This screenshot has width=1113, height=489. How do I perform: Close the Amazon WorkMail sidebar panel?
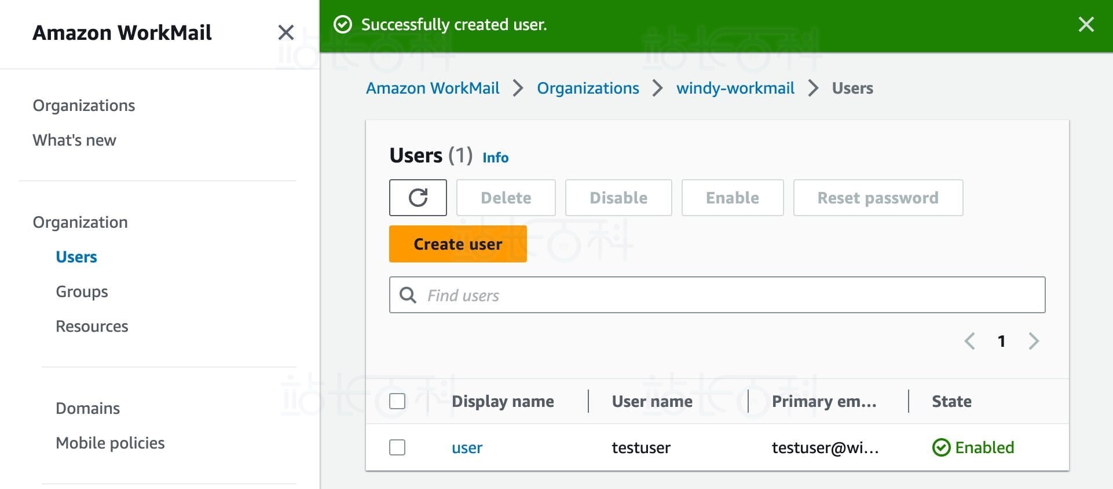click(x=285, y=32)
